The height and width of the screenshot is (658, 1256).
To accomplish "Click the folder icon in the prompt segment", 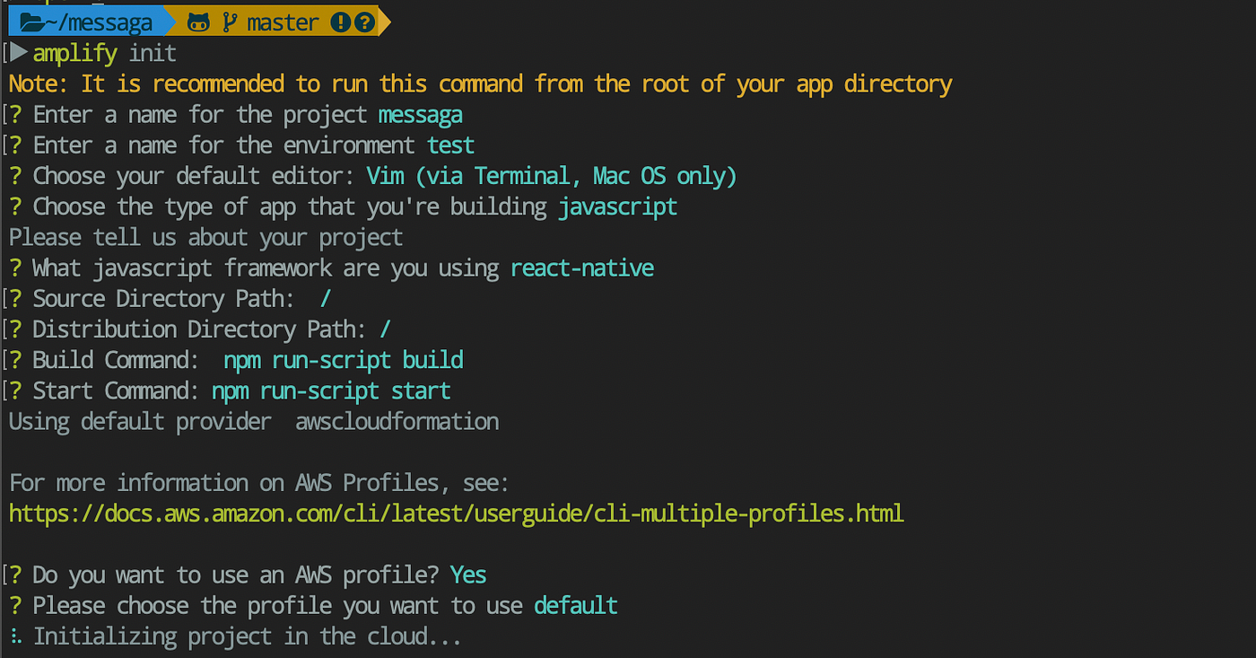I will click(30, 21).
